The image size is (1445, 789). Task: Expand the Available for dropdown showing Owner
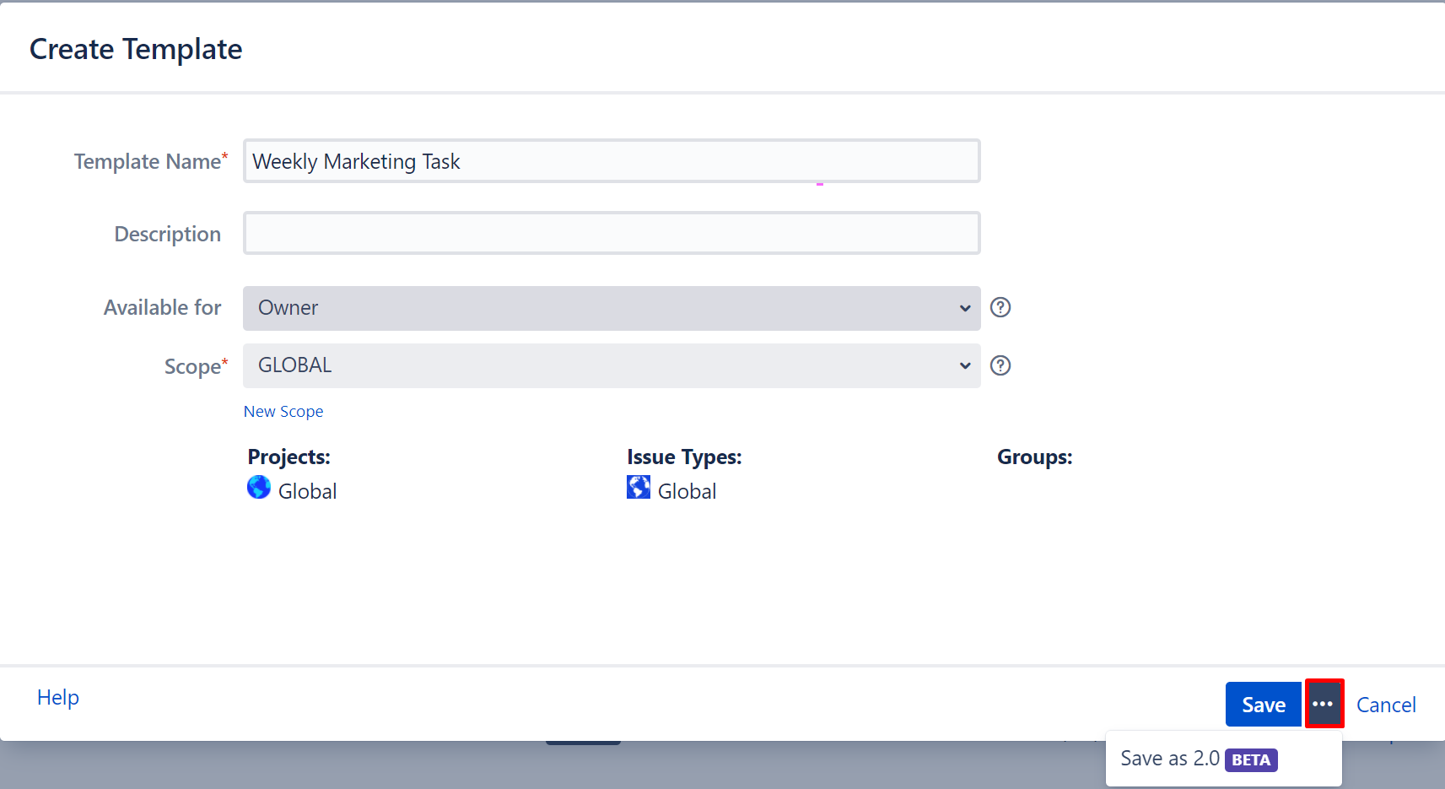[611, 308]
